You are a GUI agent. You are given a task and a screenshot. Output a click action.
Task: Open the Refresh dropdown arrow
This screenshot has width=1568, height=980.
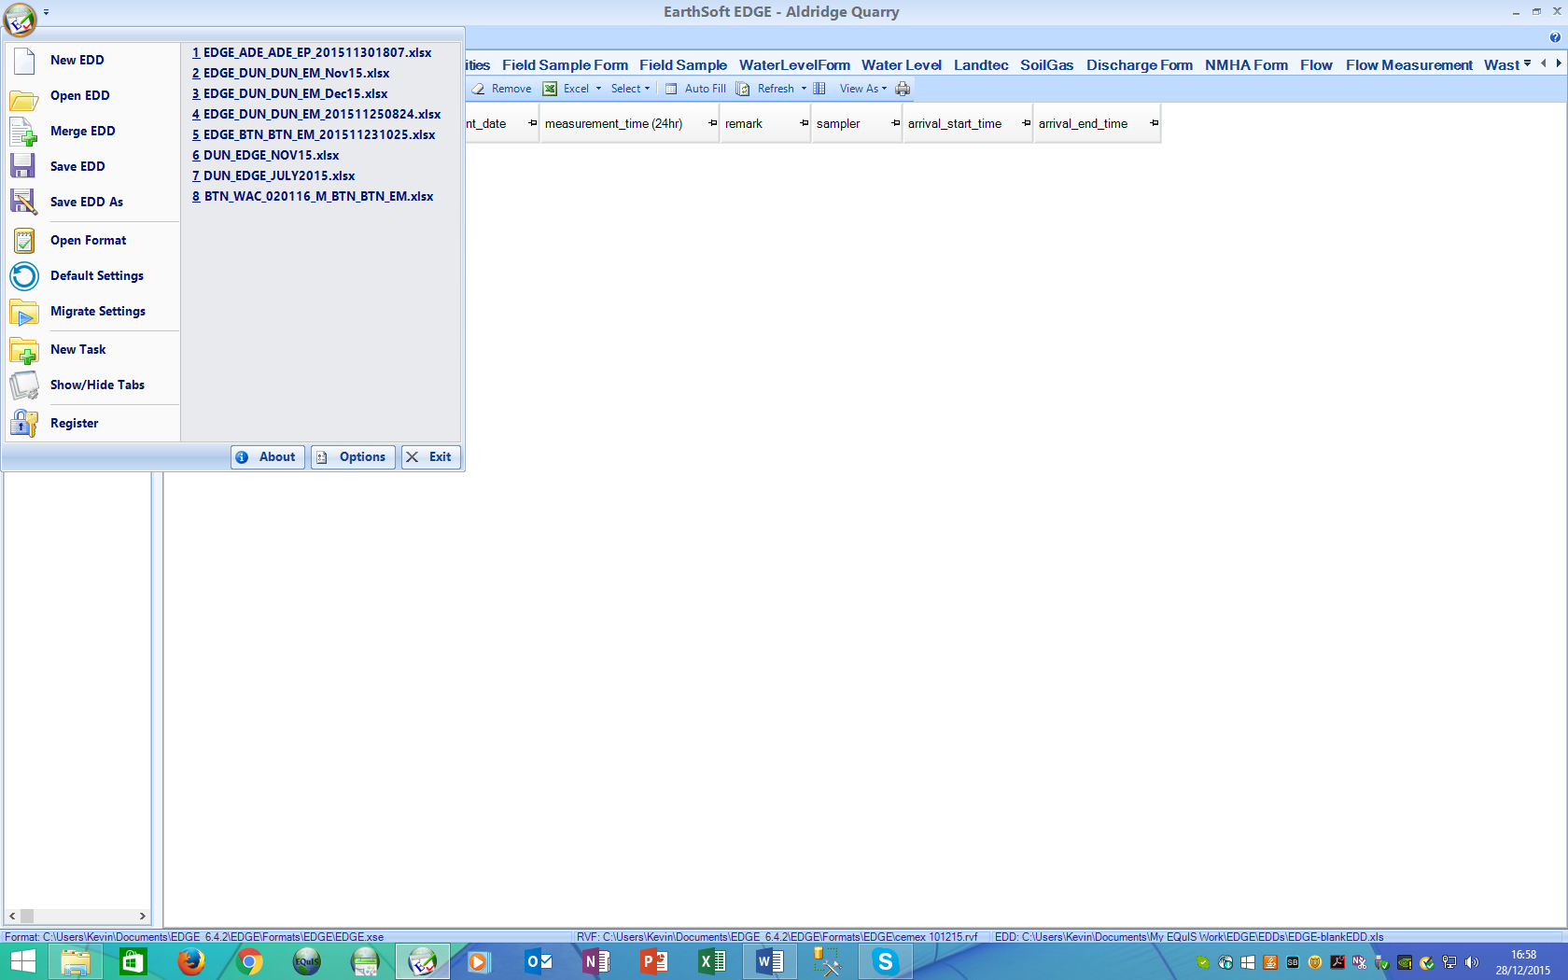pos(804,89)
